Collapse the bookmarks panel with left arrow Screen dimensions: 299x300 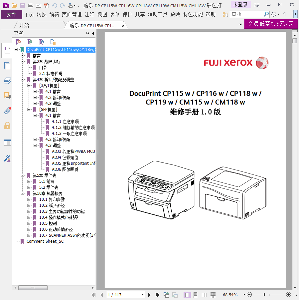[93, 33]
